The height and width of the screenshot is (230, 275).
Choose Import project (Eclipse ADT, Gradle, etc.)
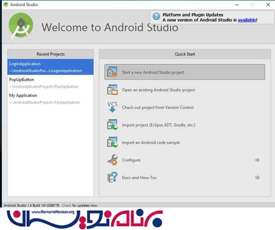point(158,125)
